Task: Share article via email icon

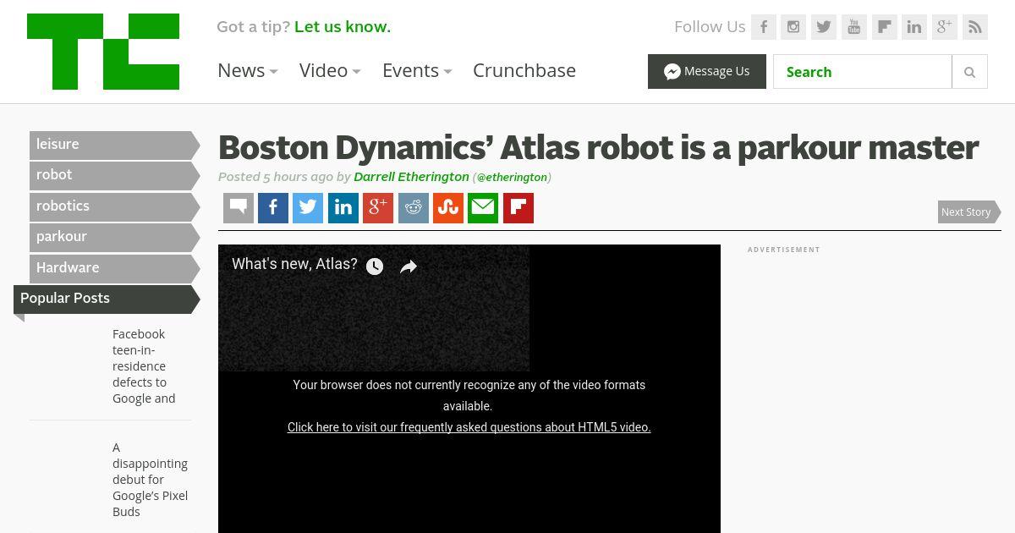Action: [483, 208]
